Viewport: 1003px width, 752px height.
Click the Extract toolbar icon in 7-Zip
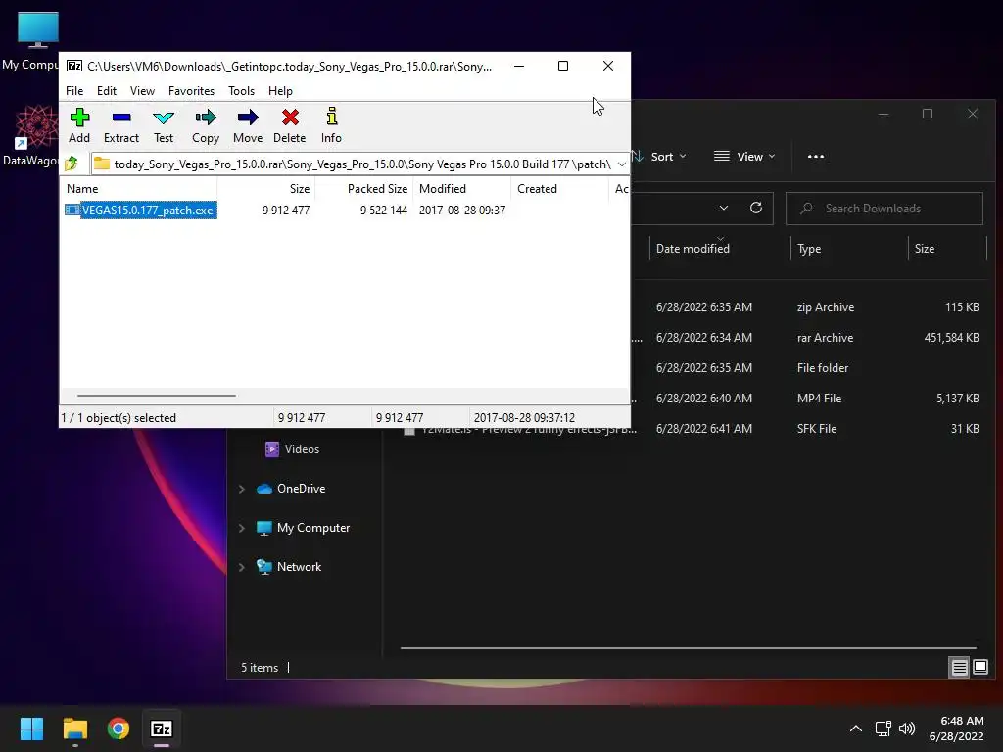click(120, 125)
